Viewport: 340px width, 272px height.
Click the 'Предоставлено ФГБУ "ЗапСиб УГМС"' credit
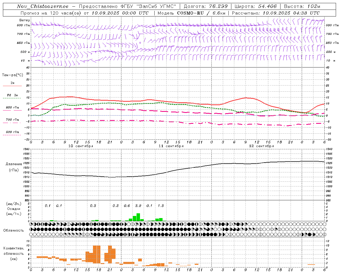point(127,6)
